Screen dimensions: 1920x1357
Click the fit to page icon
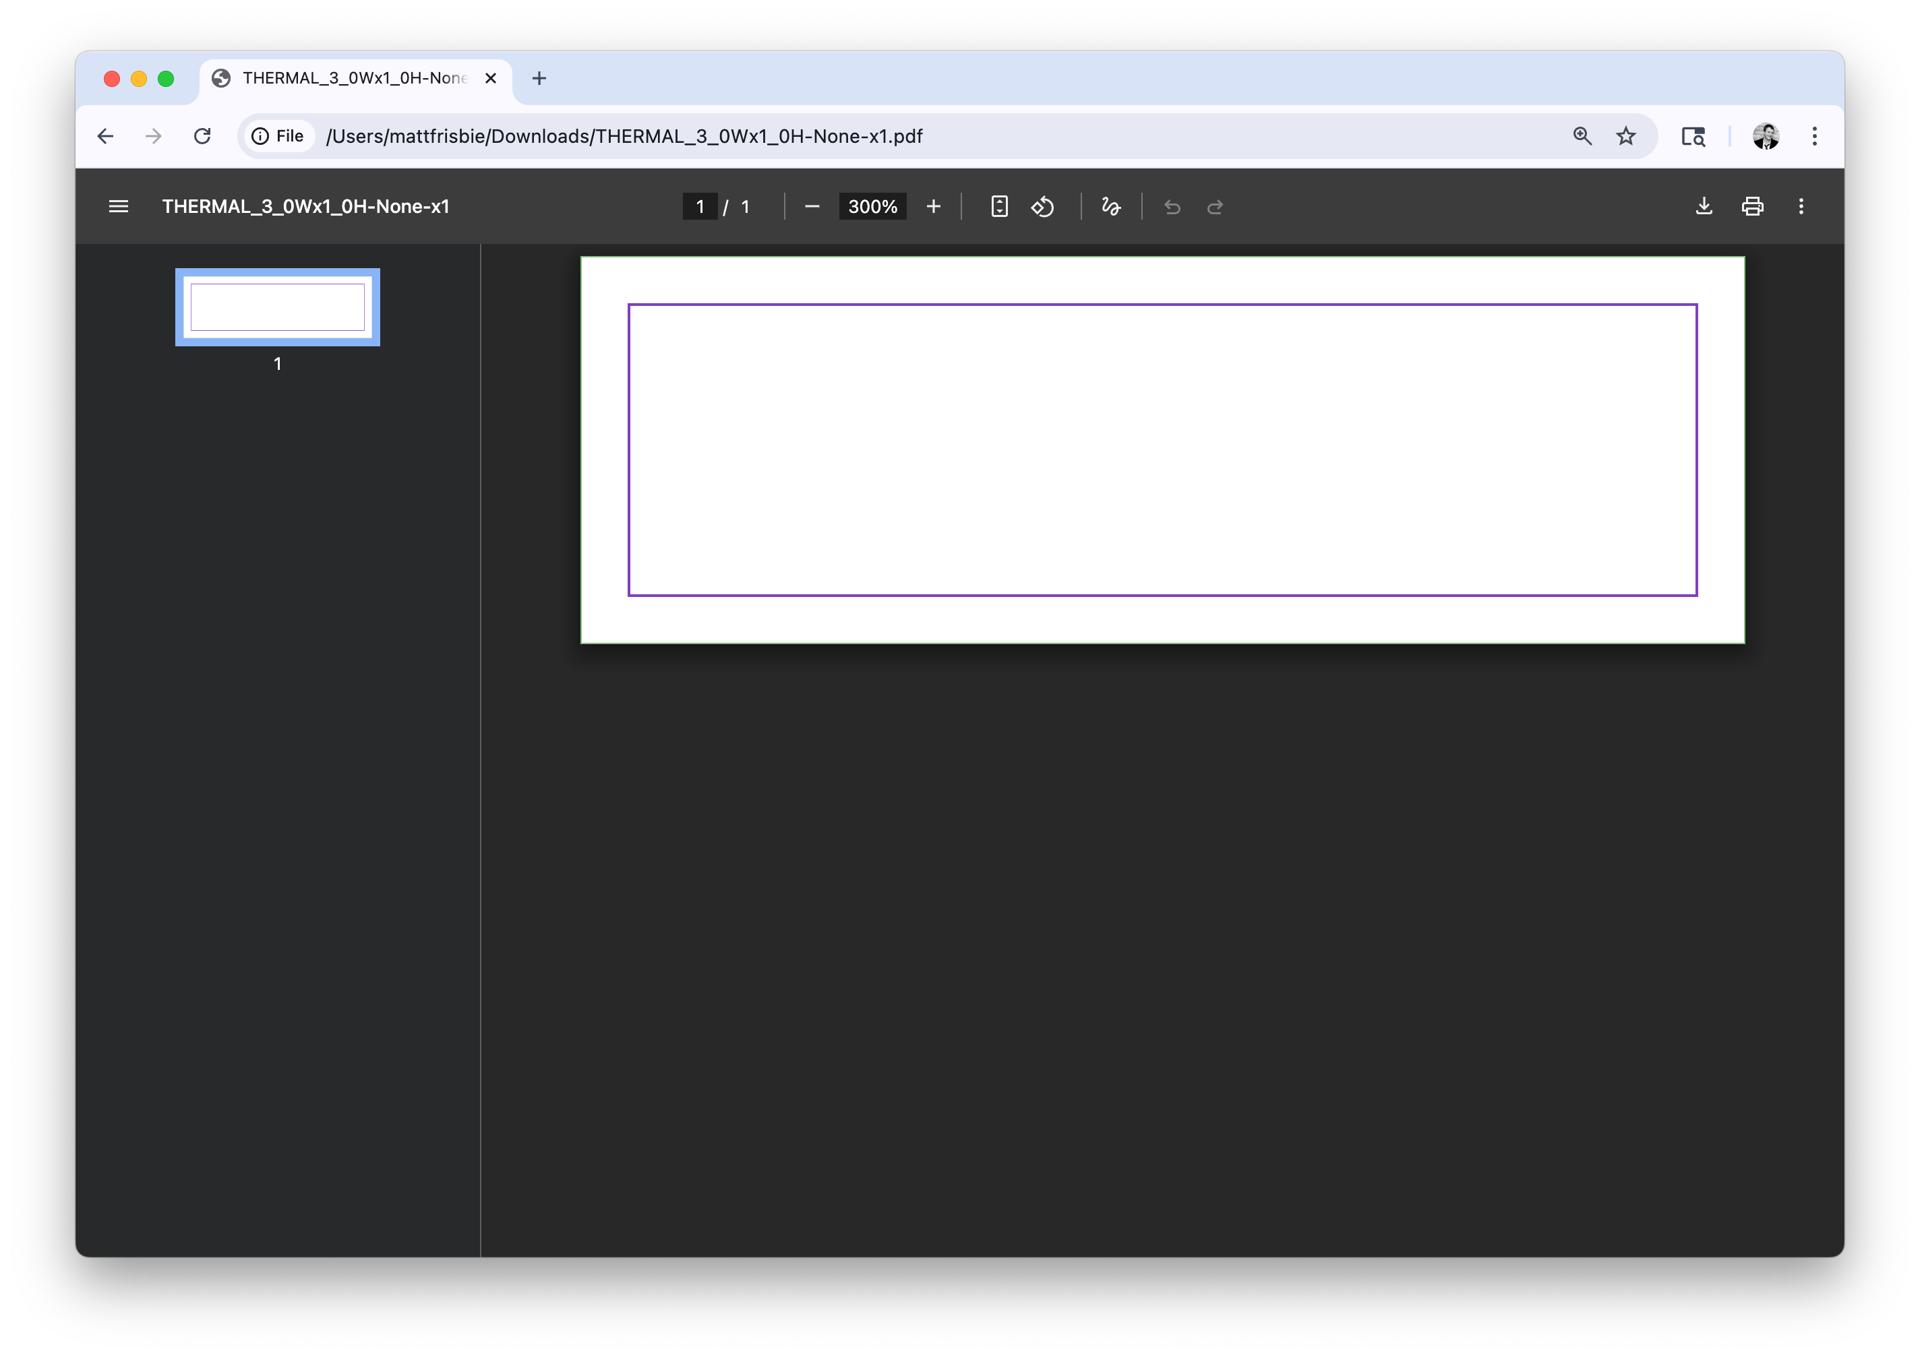click(x=998, y=206)
